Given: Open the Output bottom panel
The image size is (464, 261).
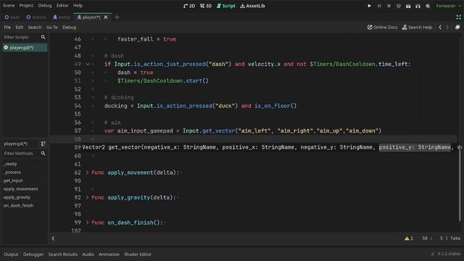Looking at the screenshot, I should 12,254.
